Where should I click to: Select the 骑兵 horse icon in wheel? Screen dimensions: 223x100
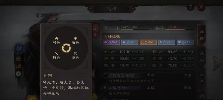(57, 38)
